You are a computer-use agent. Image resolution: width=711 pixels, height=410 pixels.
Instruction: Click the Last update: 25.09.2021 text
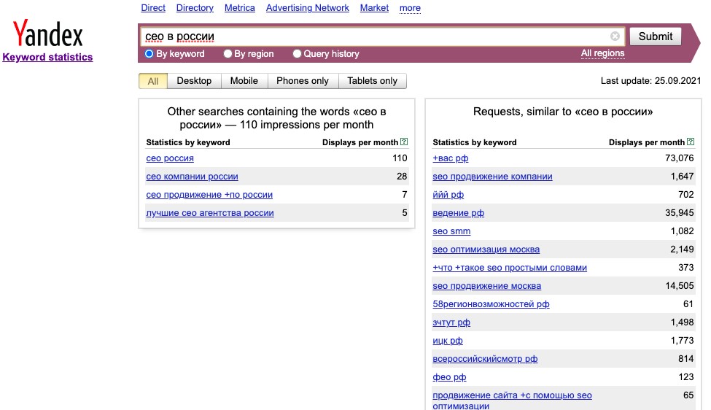click(x=650, y=81)
